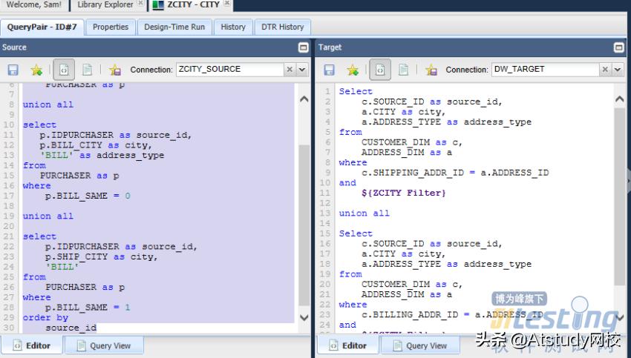Save the Source query with disk icon
The image size is (631, 358).
click(x=13, y=70)
